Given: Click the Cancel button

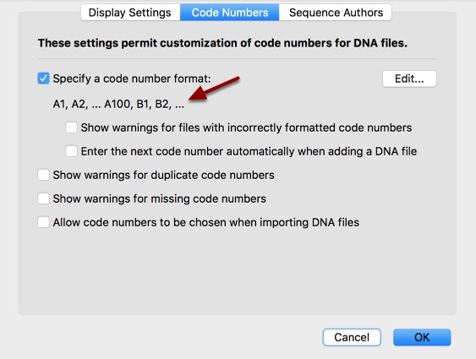Looking at the screenshot, I should pos(352,337).
